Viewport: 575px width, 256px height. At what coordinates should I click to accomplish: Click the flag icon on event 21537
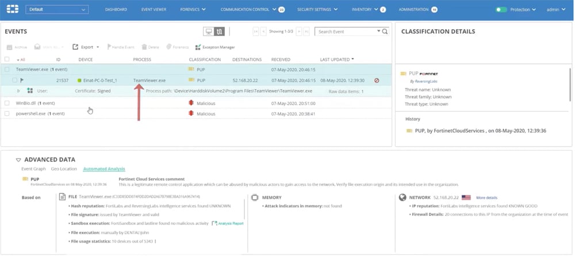pos(22,80)
